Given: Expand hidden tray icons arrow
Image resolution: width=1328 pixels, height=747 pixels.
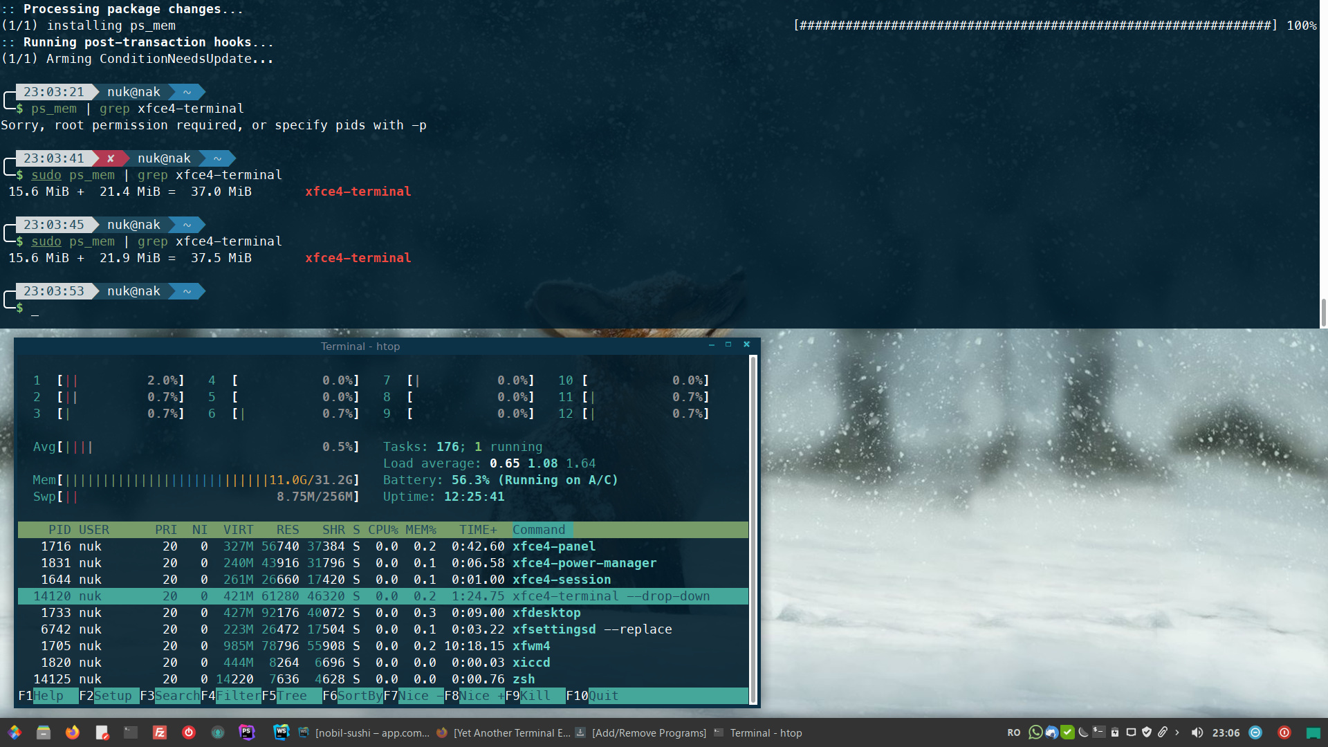Looking at the screenshot, I should tap(1177, 732).
